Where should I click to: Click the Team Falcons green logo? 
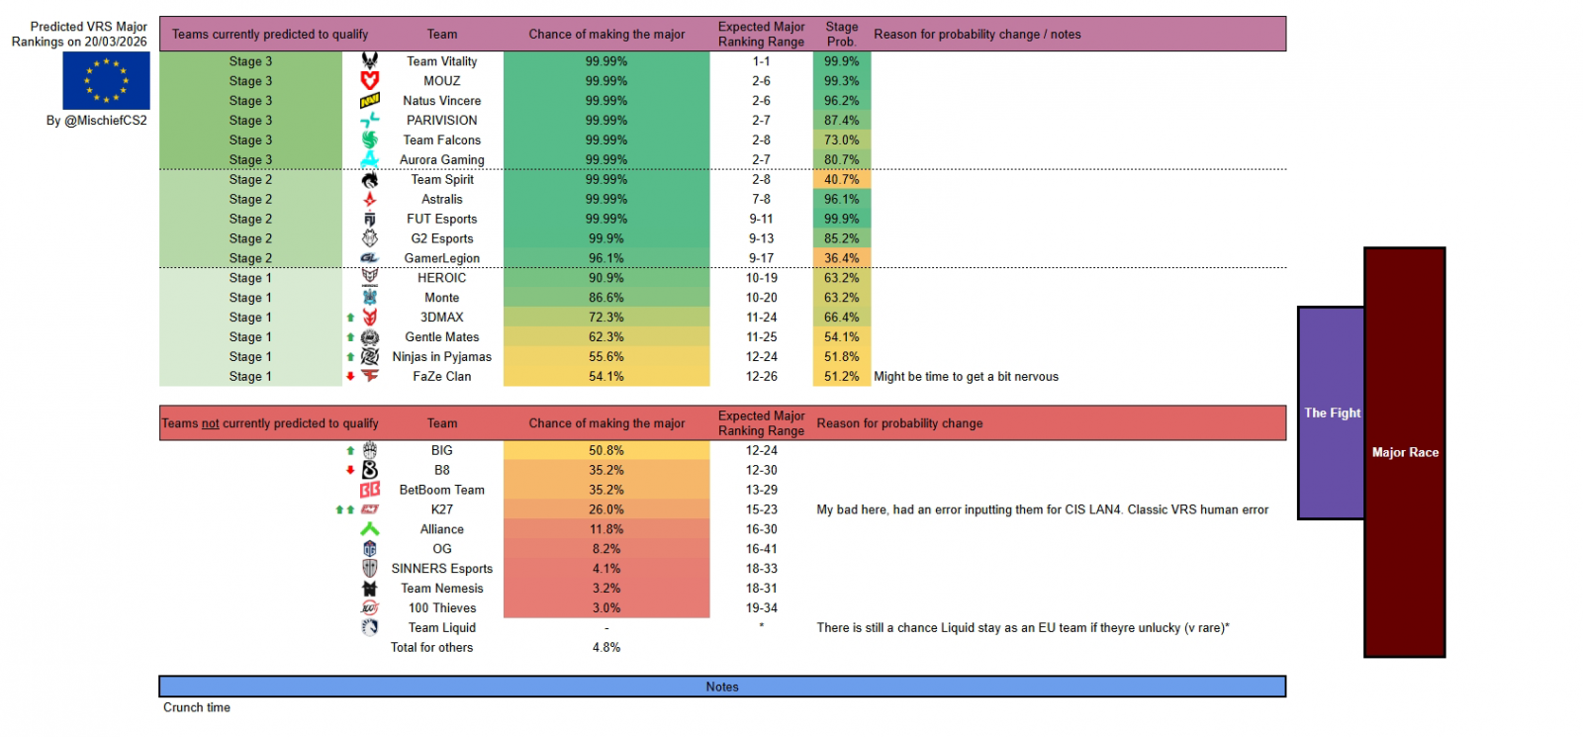pyautogui.click(x=369, y=140)
